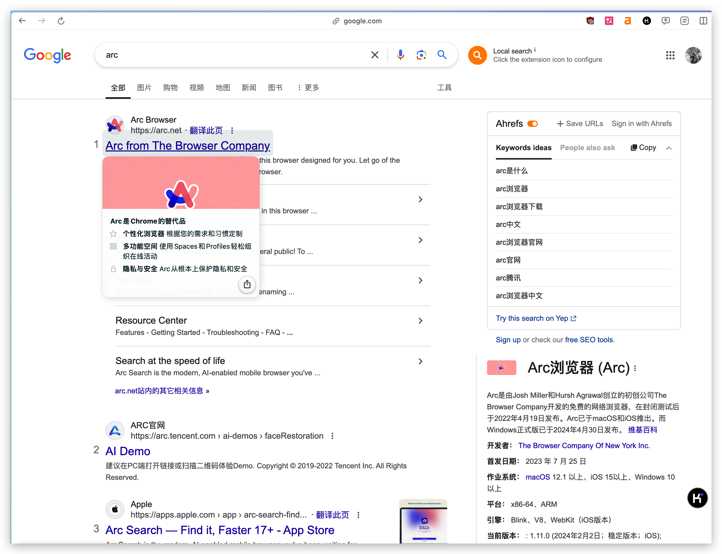Open Google Lens camera search

pyautogui.click(x=421, y=55)
